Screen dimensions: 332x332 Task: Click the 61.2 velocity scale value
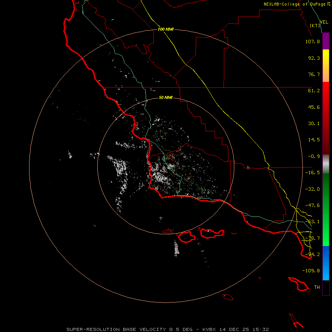314,91
